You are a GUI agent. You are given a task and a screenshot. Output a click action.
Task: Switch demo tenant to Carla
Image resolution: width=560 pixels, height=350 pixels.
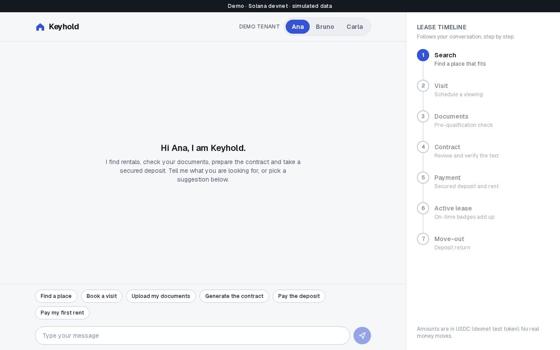[x=355, y=27]
